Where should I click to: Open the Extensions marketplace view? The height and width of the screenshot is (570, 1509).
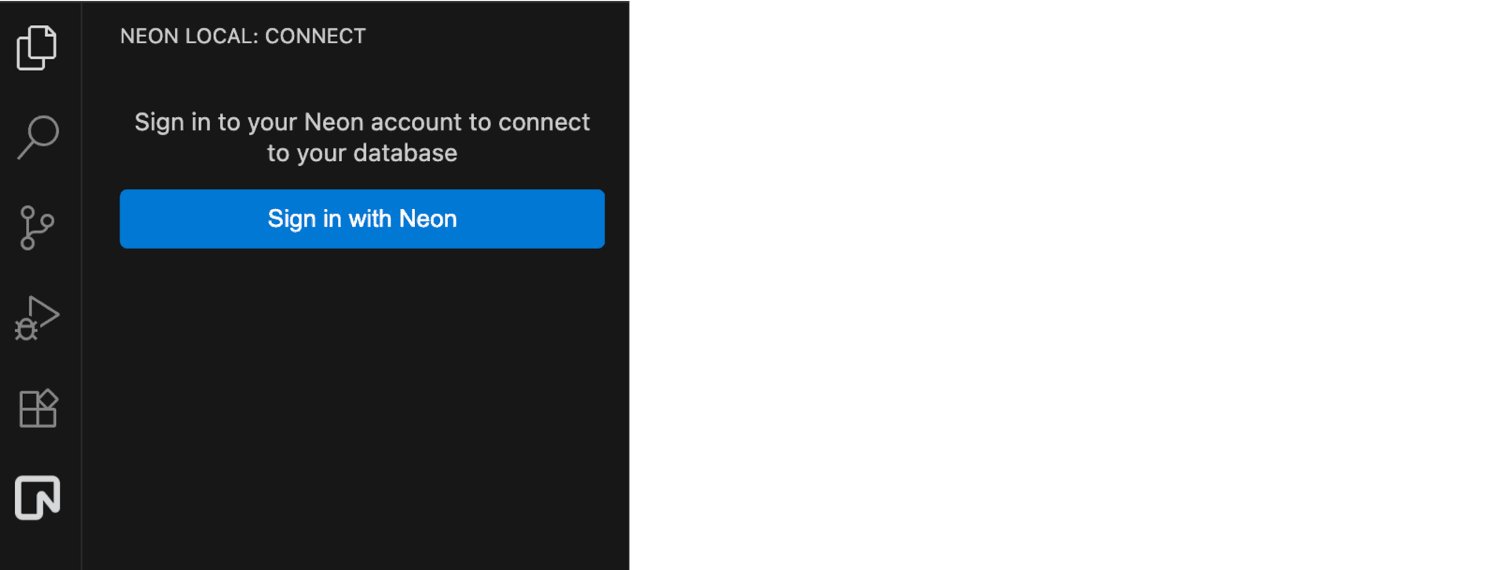pyautogui.click(x=36, y=408)
